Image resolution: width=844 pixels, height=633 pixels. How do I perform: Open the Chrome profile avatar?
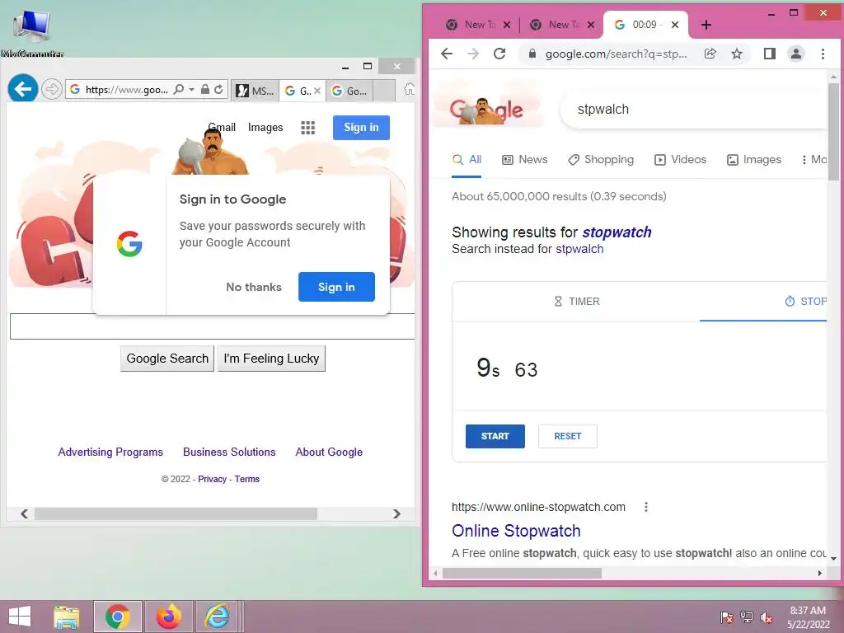click(796, 54)
